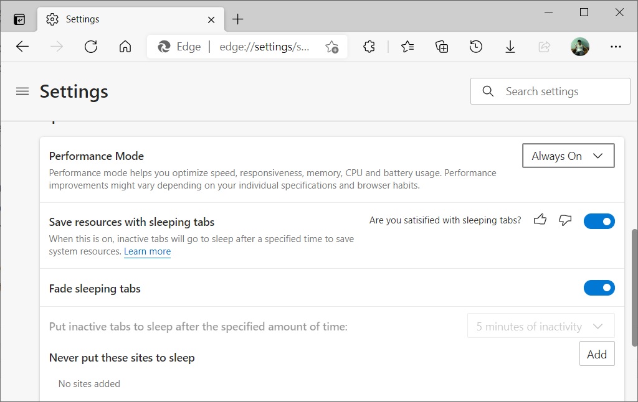Refresh the current page
Screen dimensions: 638x402
[91, 46]
